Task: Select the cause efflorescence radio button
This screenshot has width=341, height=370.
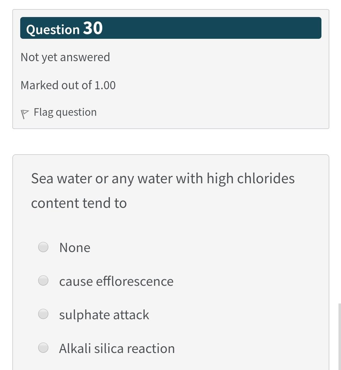Action: [43, 280]
